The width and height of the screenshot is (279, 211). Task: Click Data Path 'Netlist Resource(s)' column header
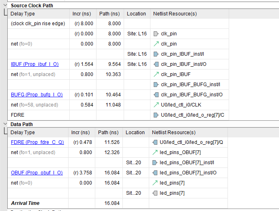[188, 133]
